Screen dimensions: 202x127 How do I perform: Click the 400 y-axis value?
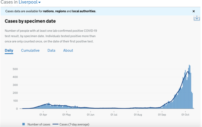15,77
